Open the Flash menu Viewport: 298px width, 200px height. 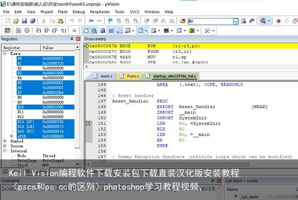[62, 12]
